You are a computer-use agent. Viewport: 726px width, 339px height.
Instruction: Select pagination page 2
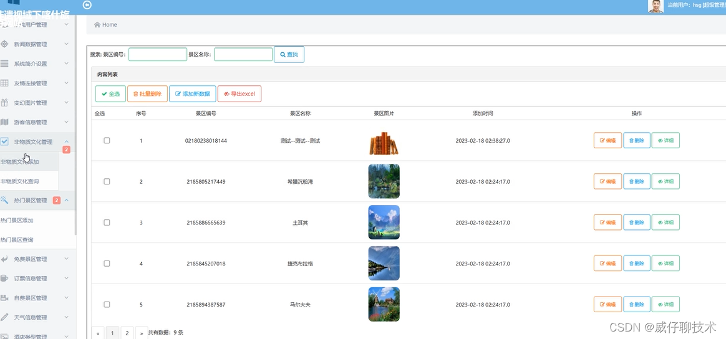[x=127, y=333]
